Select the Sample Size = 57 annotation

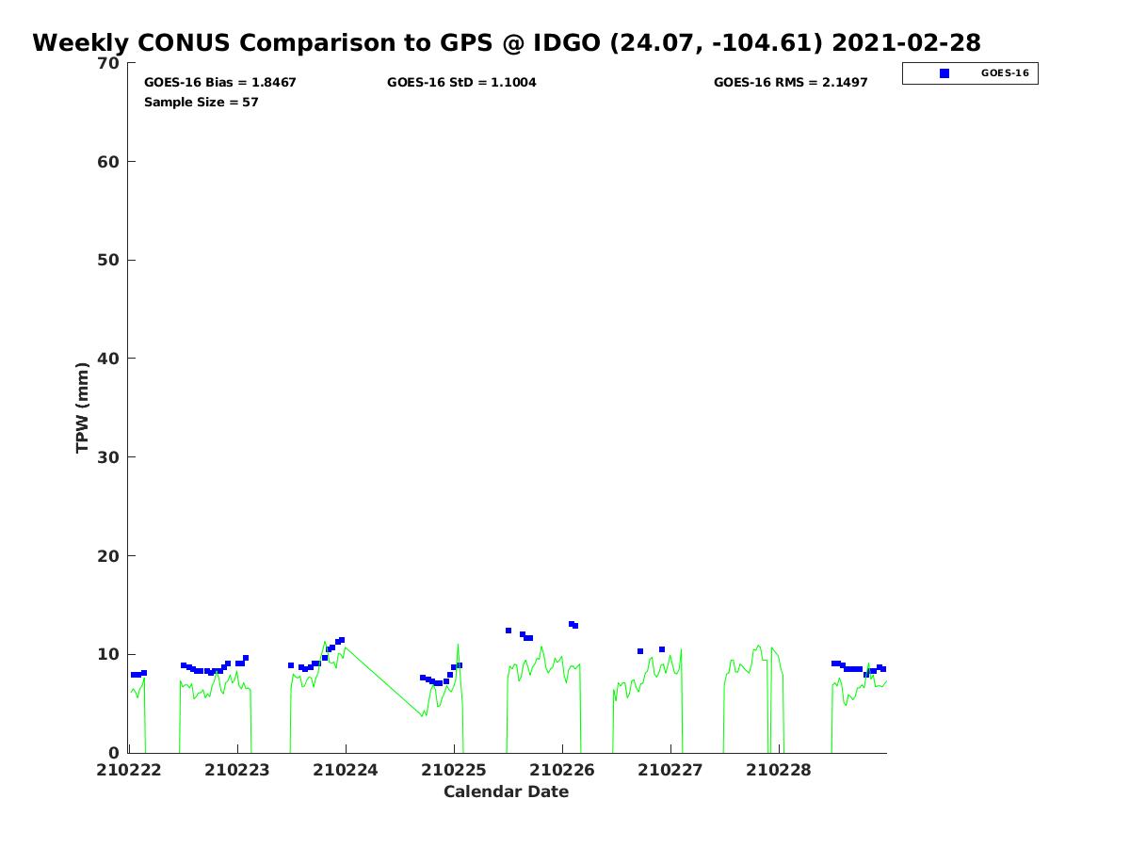201,103
